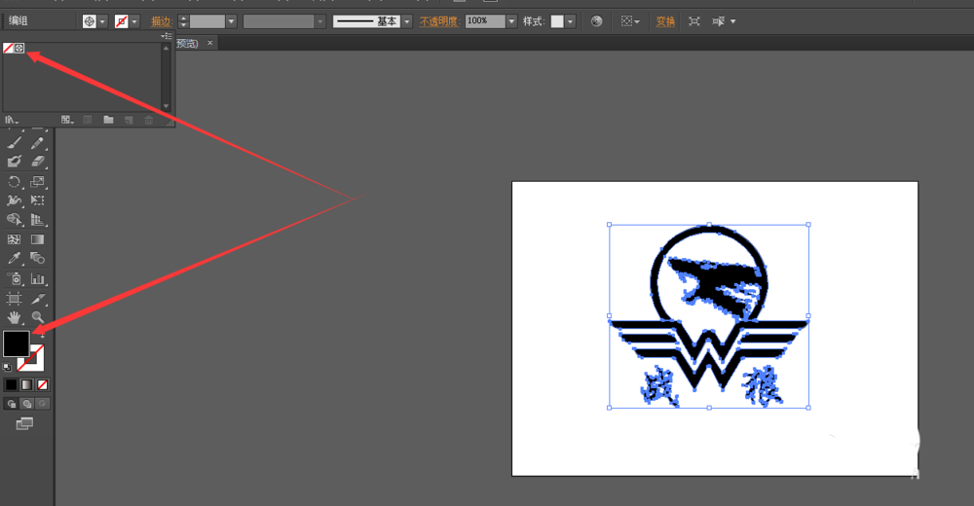Open fill color dropdown in control bar

[102, 21]
